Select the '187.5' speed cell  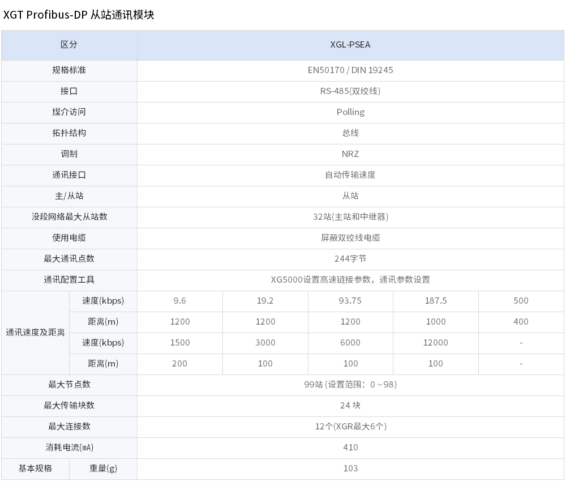(436, 301)
